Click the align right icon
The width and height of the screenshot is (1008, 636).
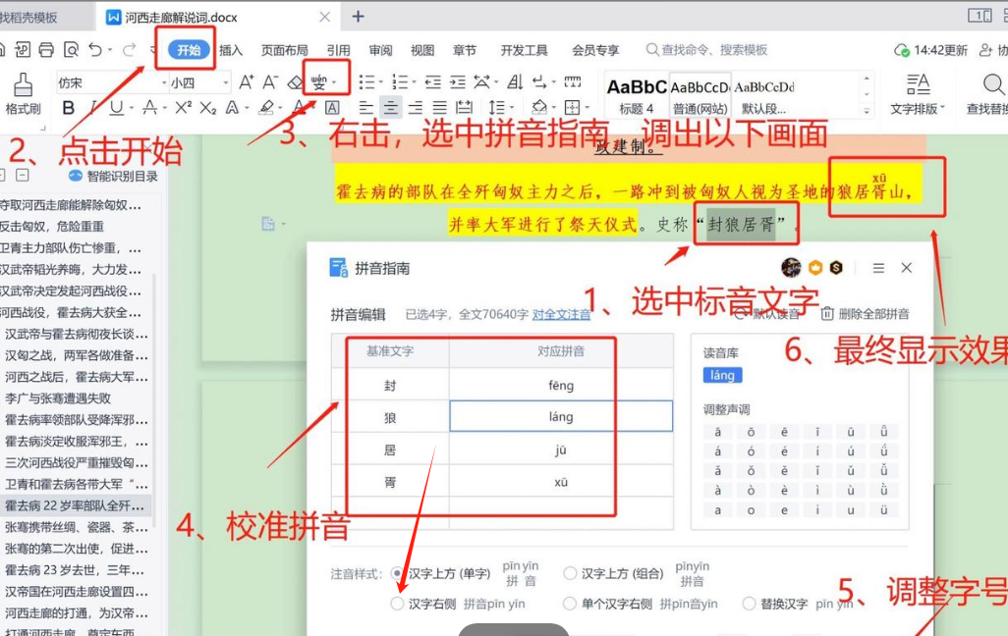click(416, 108)
